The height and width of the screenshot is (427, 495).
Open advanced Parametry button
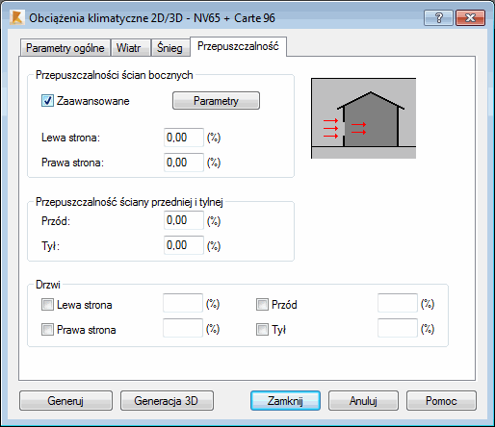pos(216,101)
